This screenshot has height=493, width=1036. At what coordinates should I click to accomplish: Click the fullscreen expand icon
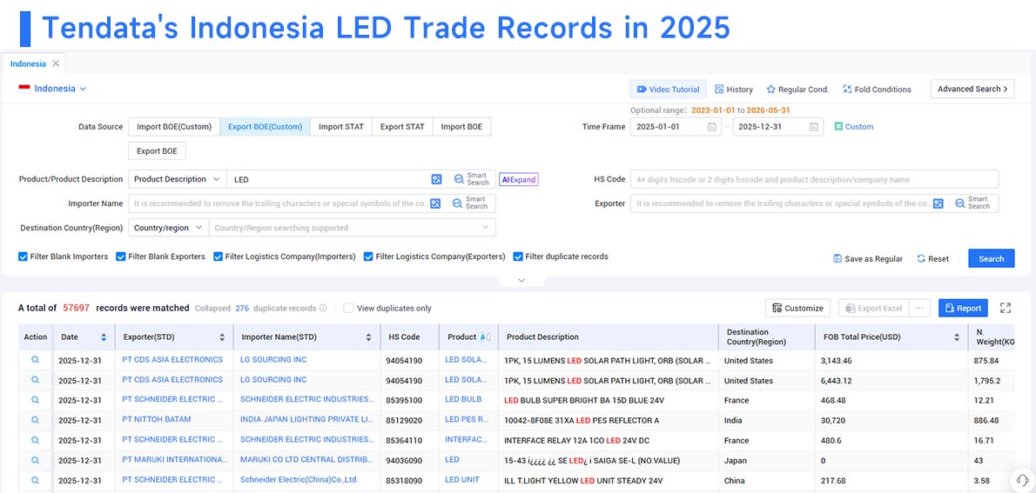point(1006,308)
